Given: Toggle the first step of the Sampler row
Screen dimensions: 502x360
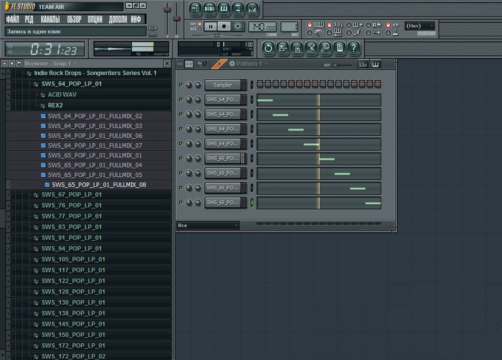Looking at the screenshot, I should pyautogui.click(x=260, y=84).
